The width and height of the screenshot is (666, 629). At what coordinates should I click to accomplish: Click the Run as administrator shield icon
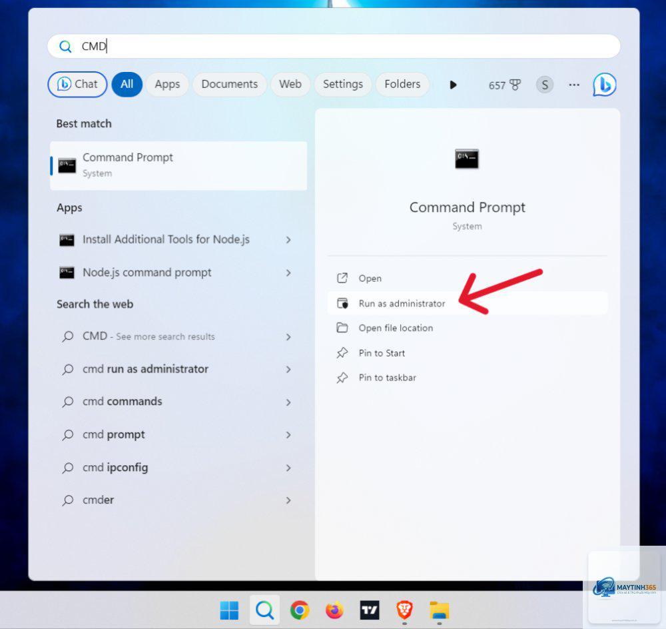342,303
